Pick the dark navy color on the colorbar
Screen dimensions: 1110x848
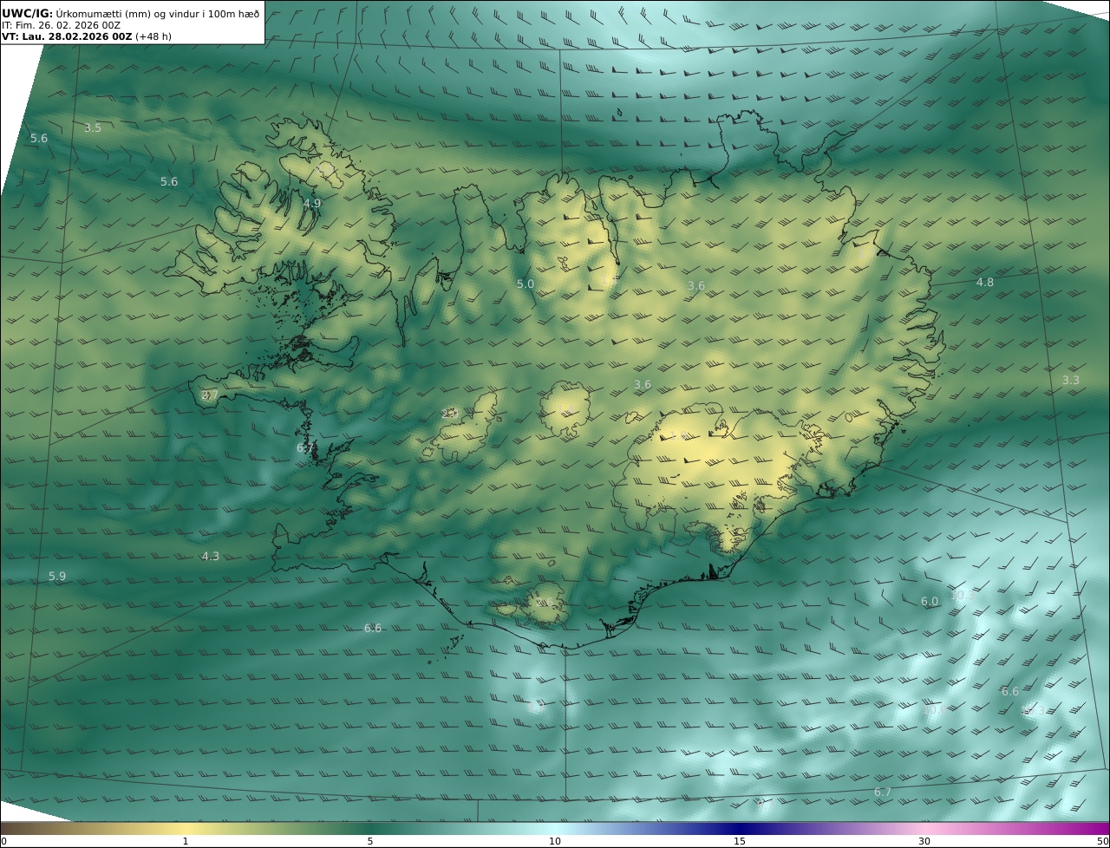pyautogui.click(x=740, y=828)
